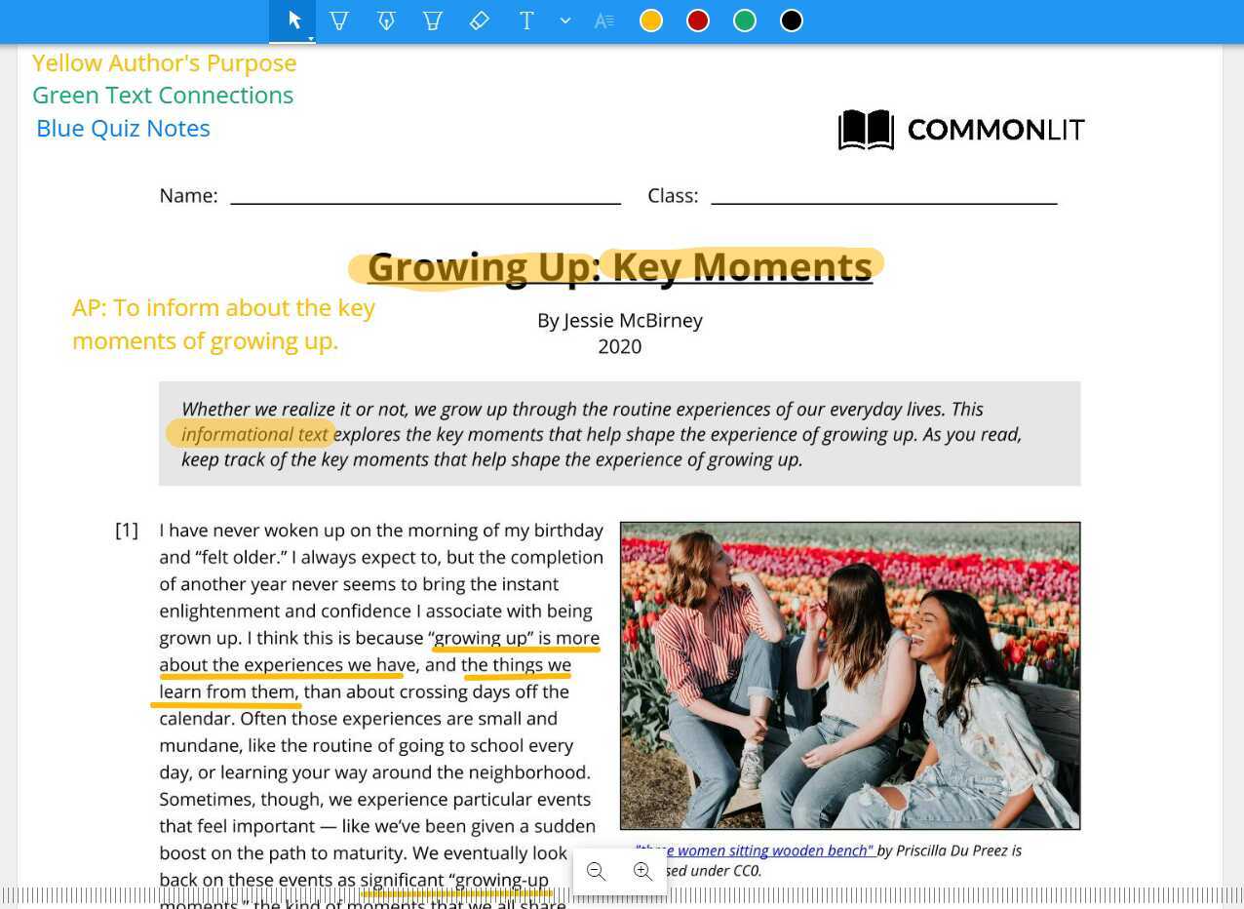Select the 'Yellow Author's Purpose' legend text
The image size is (1244, 909).
click(x=164, y=62)
